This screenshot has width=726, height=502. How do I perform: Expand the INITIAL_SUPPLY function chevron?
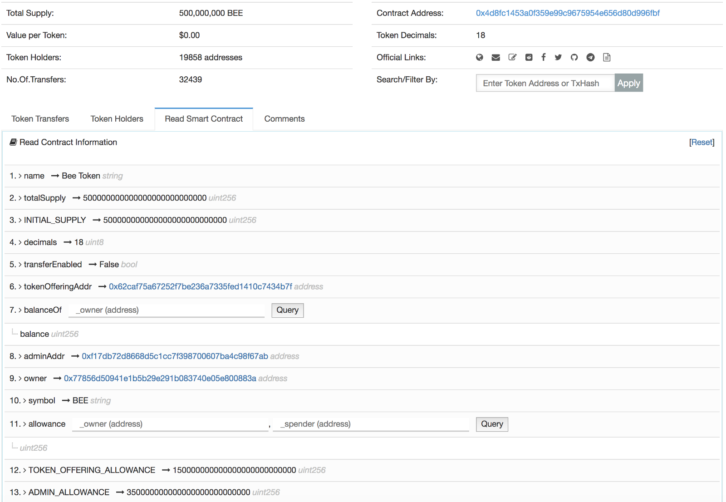(x=20, y=221)
